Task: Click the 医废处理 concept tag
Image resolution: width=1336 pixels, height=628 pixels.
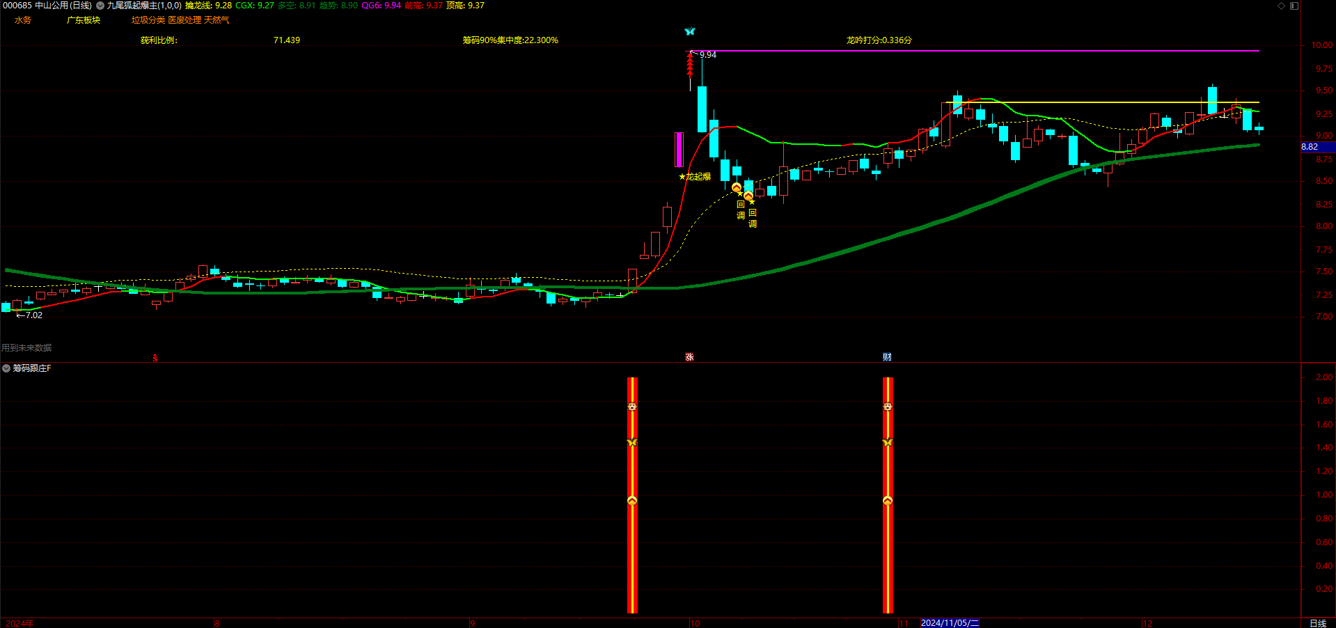Action: [x=184, y=20]
